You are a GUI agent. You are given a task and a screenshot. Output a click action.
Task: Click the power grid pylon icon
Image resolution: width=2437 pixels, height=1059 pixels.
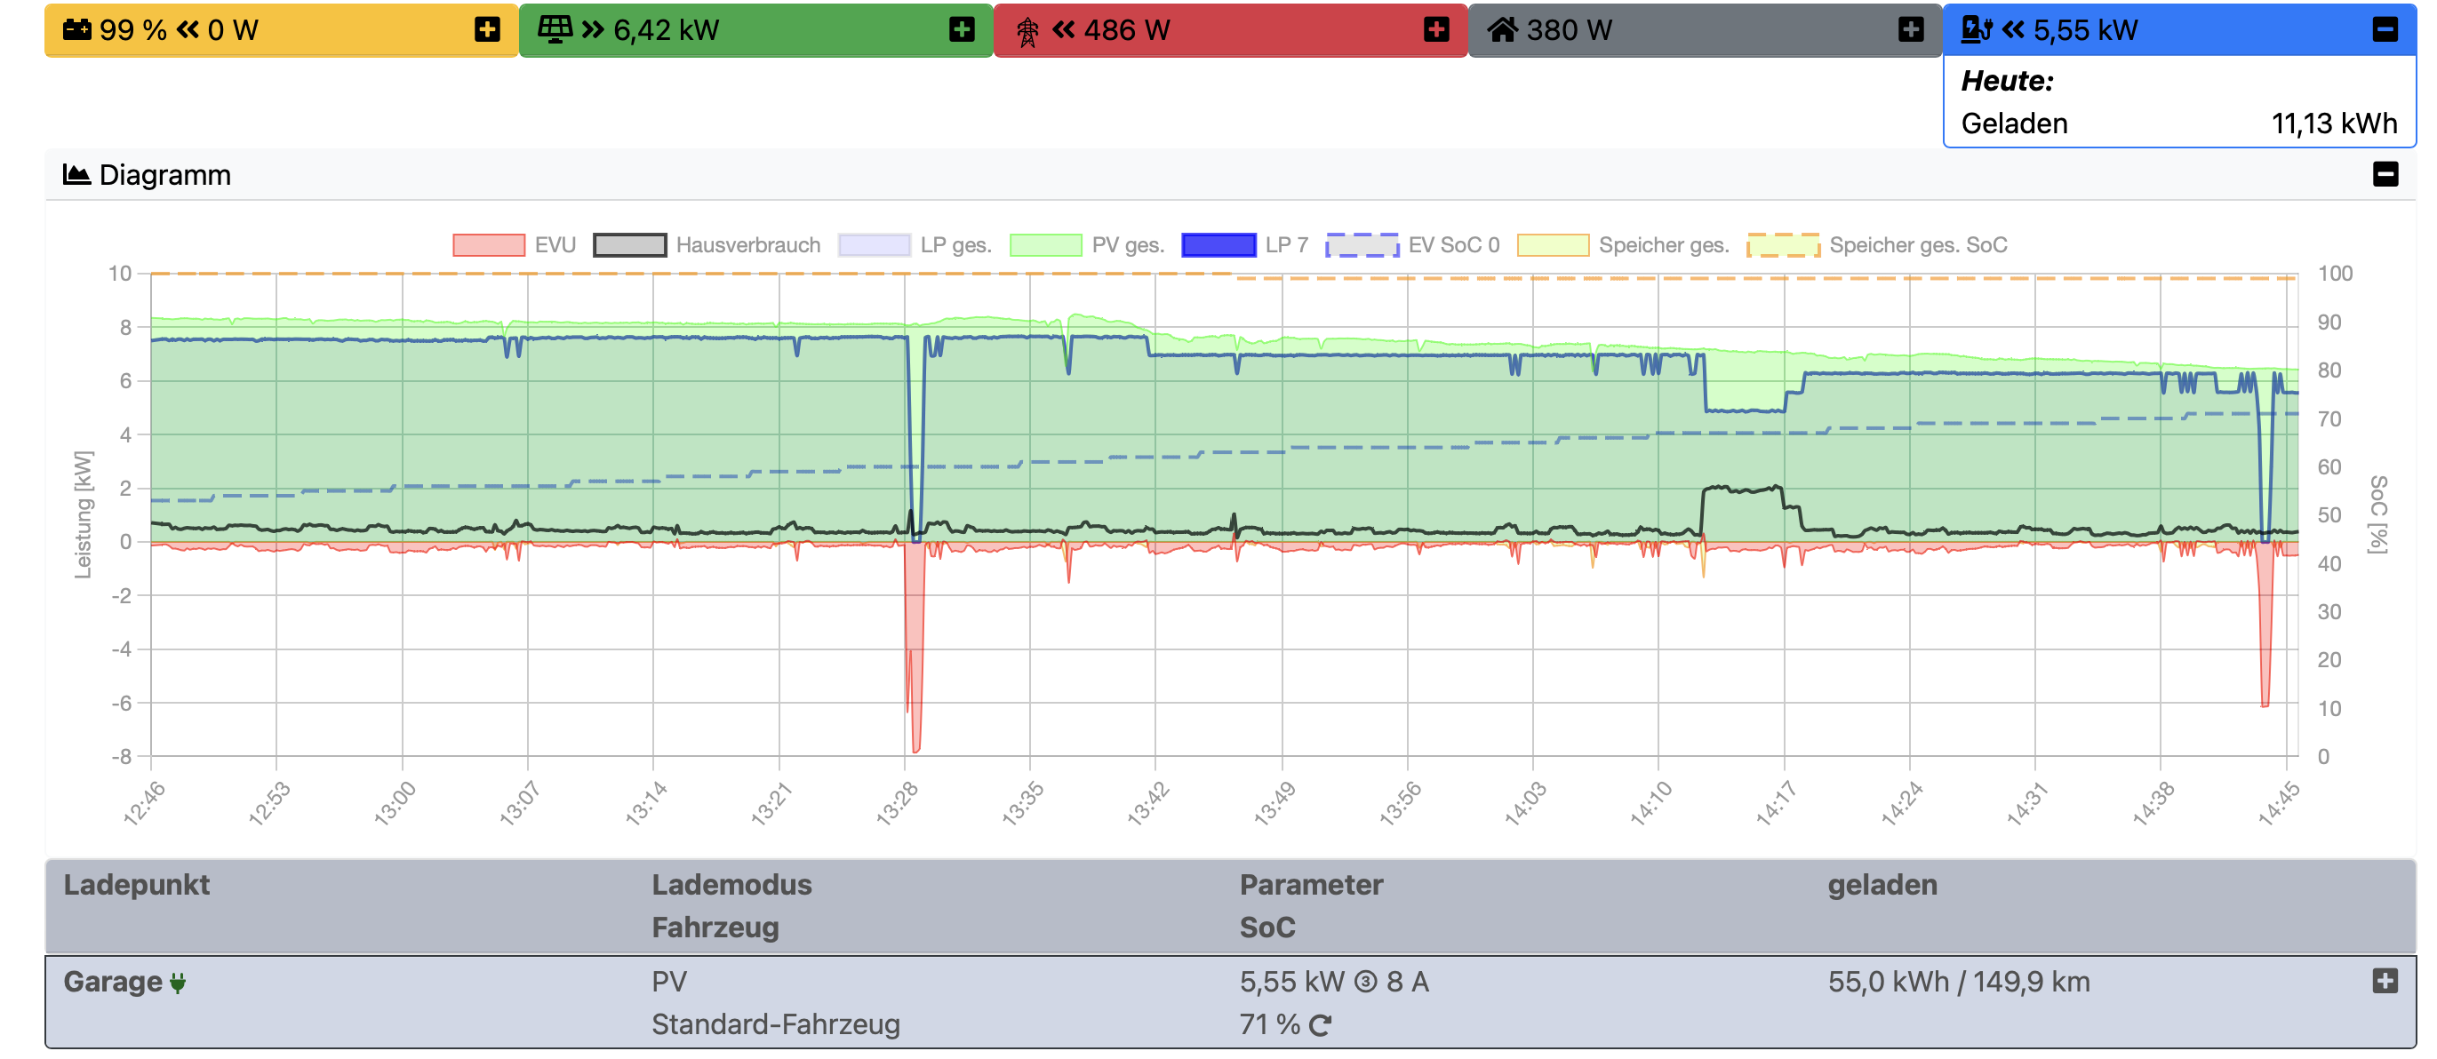(x=1027, y=31)
